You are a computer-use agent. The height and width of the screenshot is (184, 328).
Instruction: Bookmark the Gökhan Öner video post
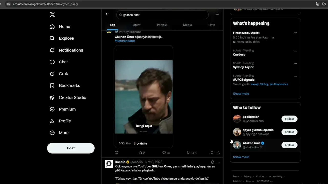pyautogui.click(x=212, y=153)
